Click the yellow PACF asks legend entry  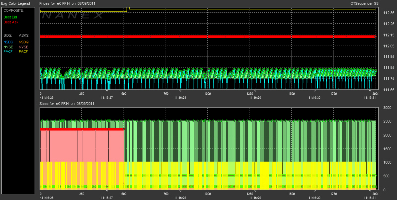[23, 52]
